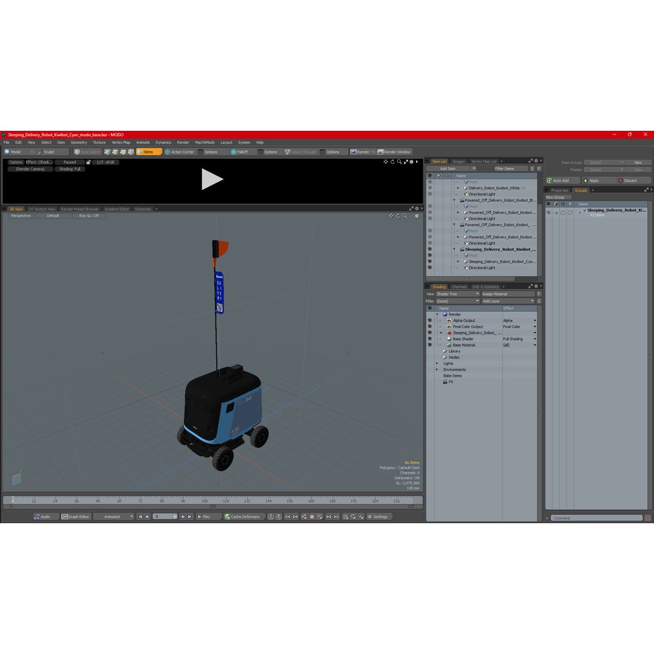Expand Delivery_Robot_Kiwibot_White group
Screen dimensions: 654x654
458,188
